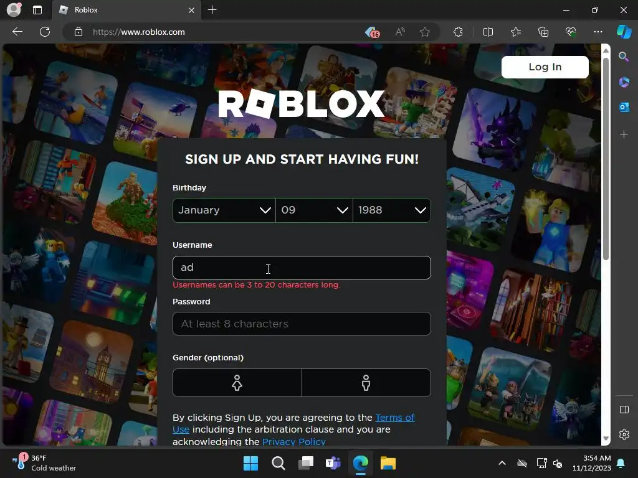Image resolution: width=638 pixels, height=478 pixels.
Task: Open sidebar Search icon
Action: coord(624,57)
